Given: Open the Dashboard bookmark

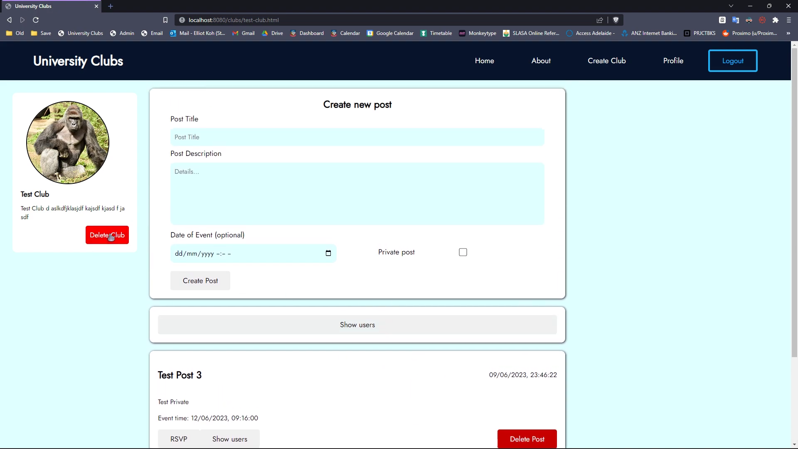Looking at the screenshot, I should click(x=307, y=33).
